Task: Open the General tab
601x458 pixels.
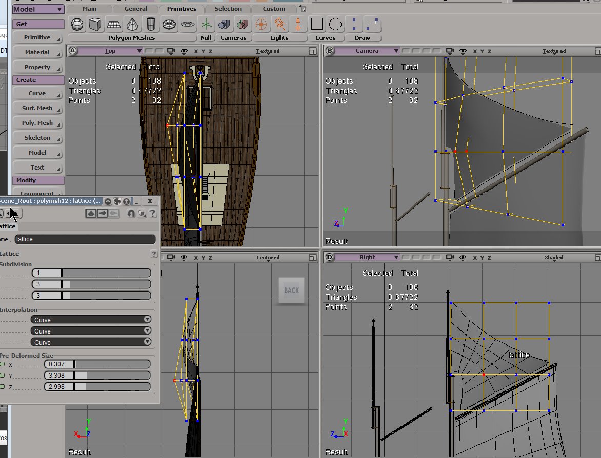Action: pos(135,9)
